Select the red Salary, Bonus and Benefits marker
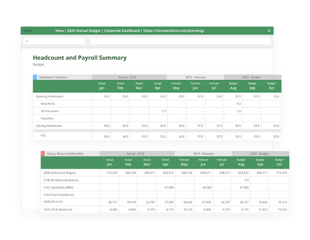Image resolution: width=310 pixels, height=240 pixels. pyautogui.click(x=43, y=154)
